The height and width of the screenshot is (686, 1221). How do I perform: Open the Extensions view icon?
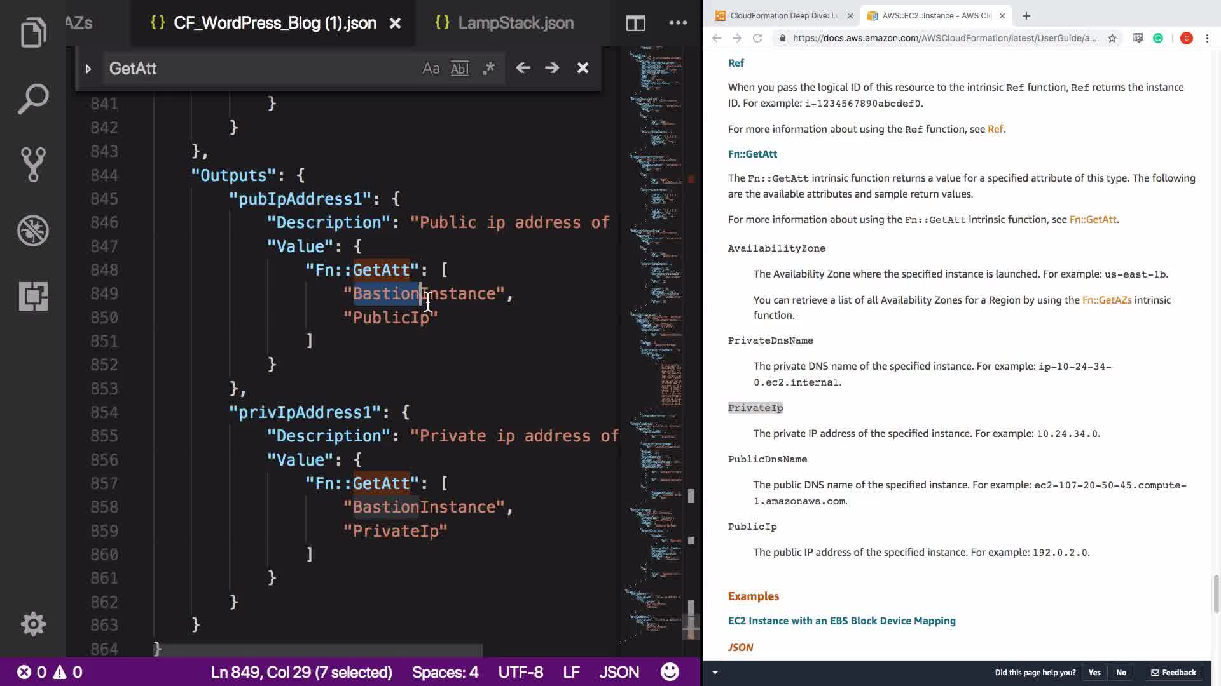33,296
